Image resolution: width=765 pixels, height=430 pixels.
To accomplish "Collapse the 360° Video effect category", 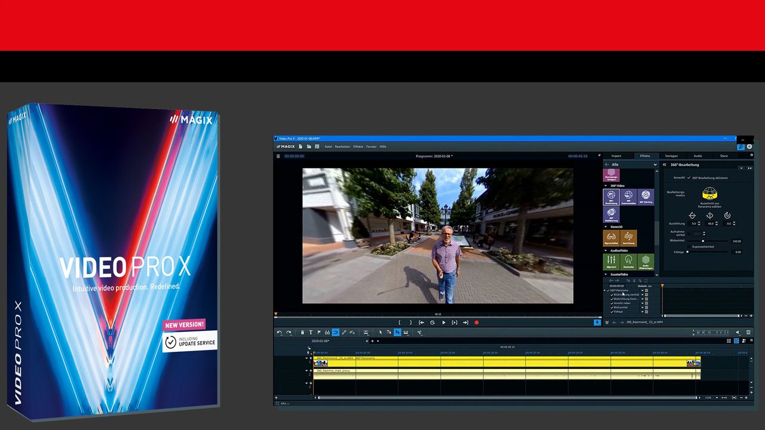I will [x=605, y=185].
